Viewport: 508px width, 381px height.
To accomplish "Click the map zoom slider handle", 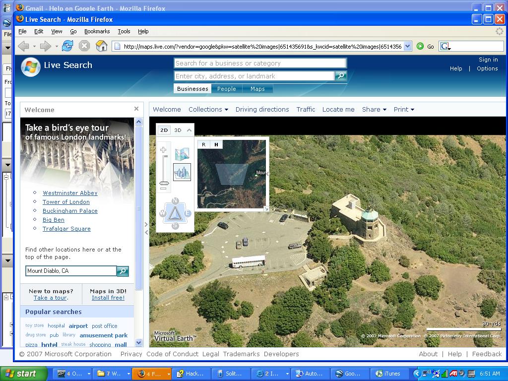I will click(164, 183).
